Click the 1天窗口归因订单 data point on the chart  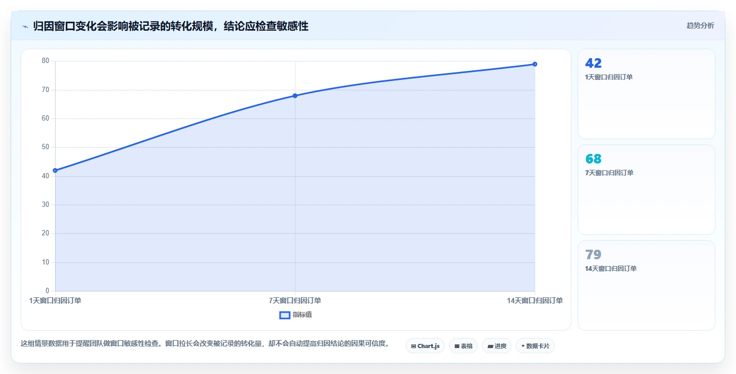[55, 170]
